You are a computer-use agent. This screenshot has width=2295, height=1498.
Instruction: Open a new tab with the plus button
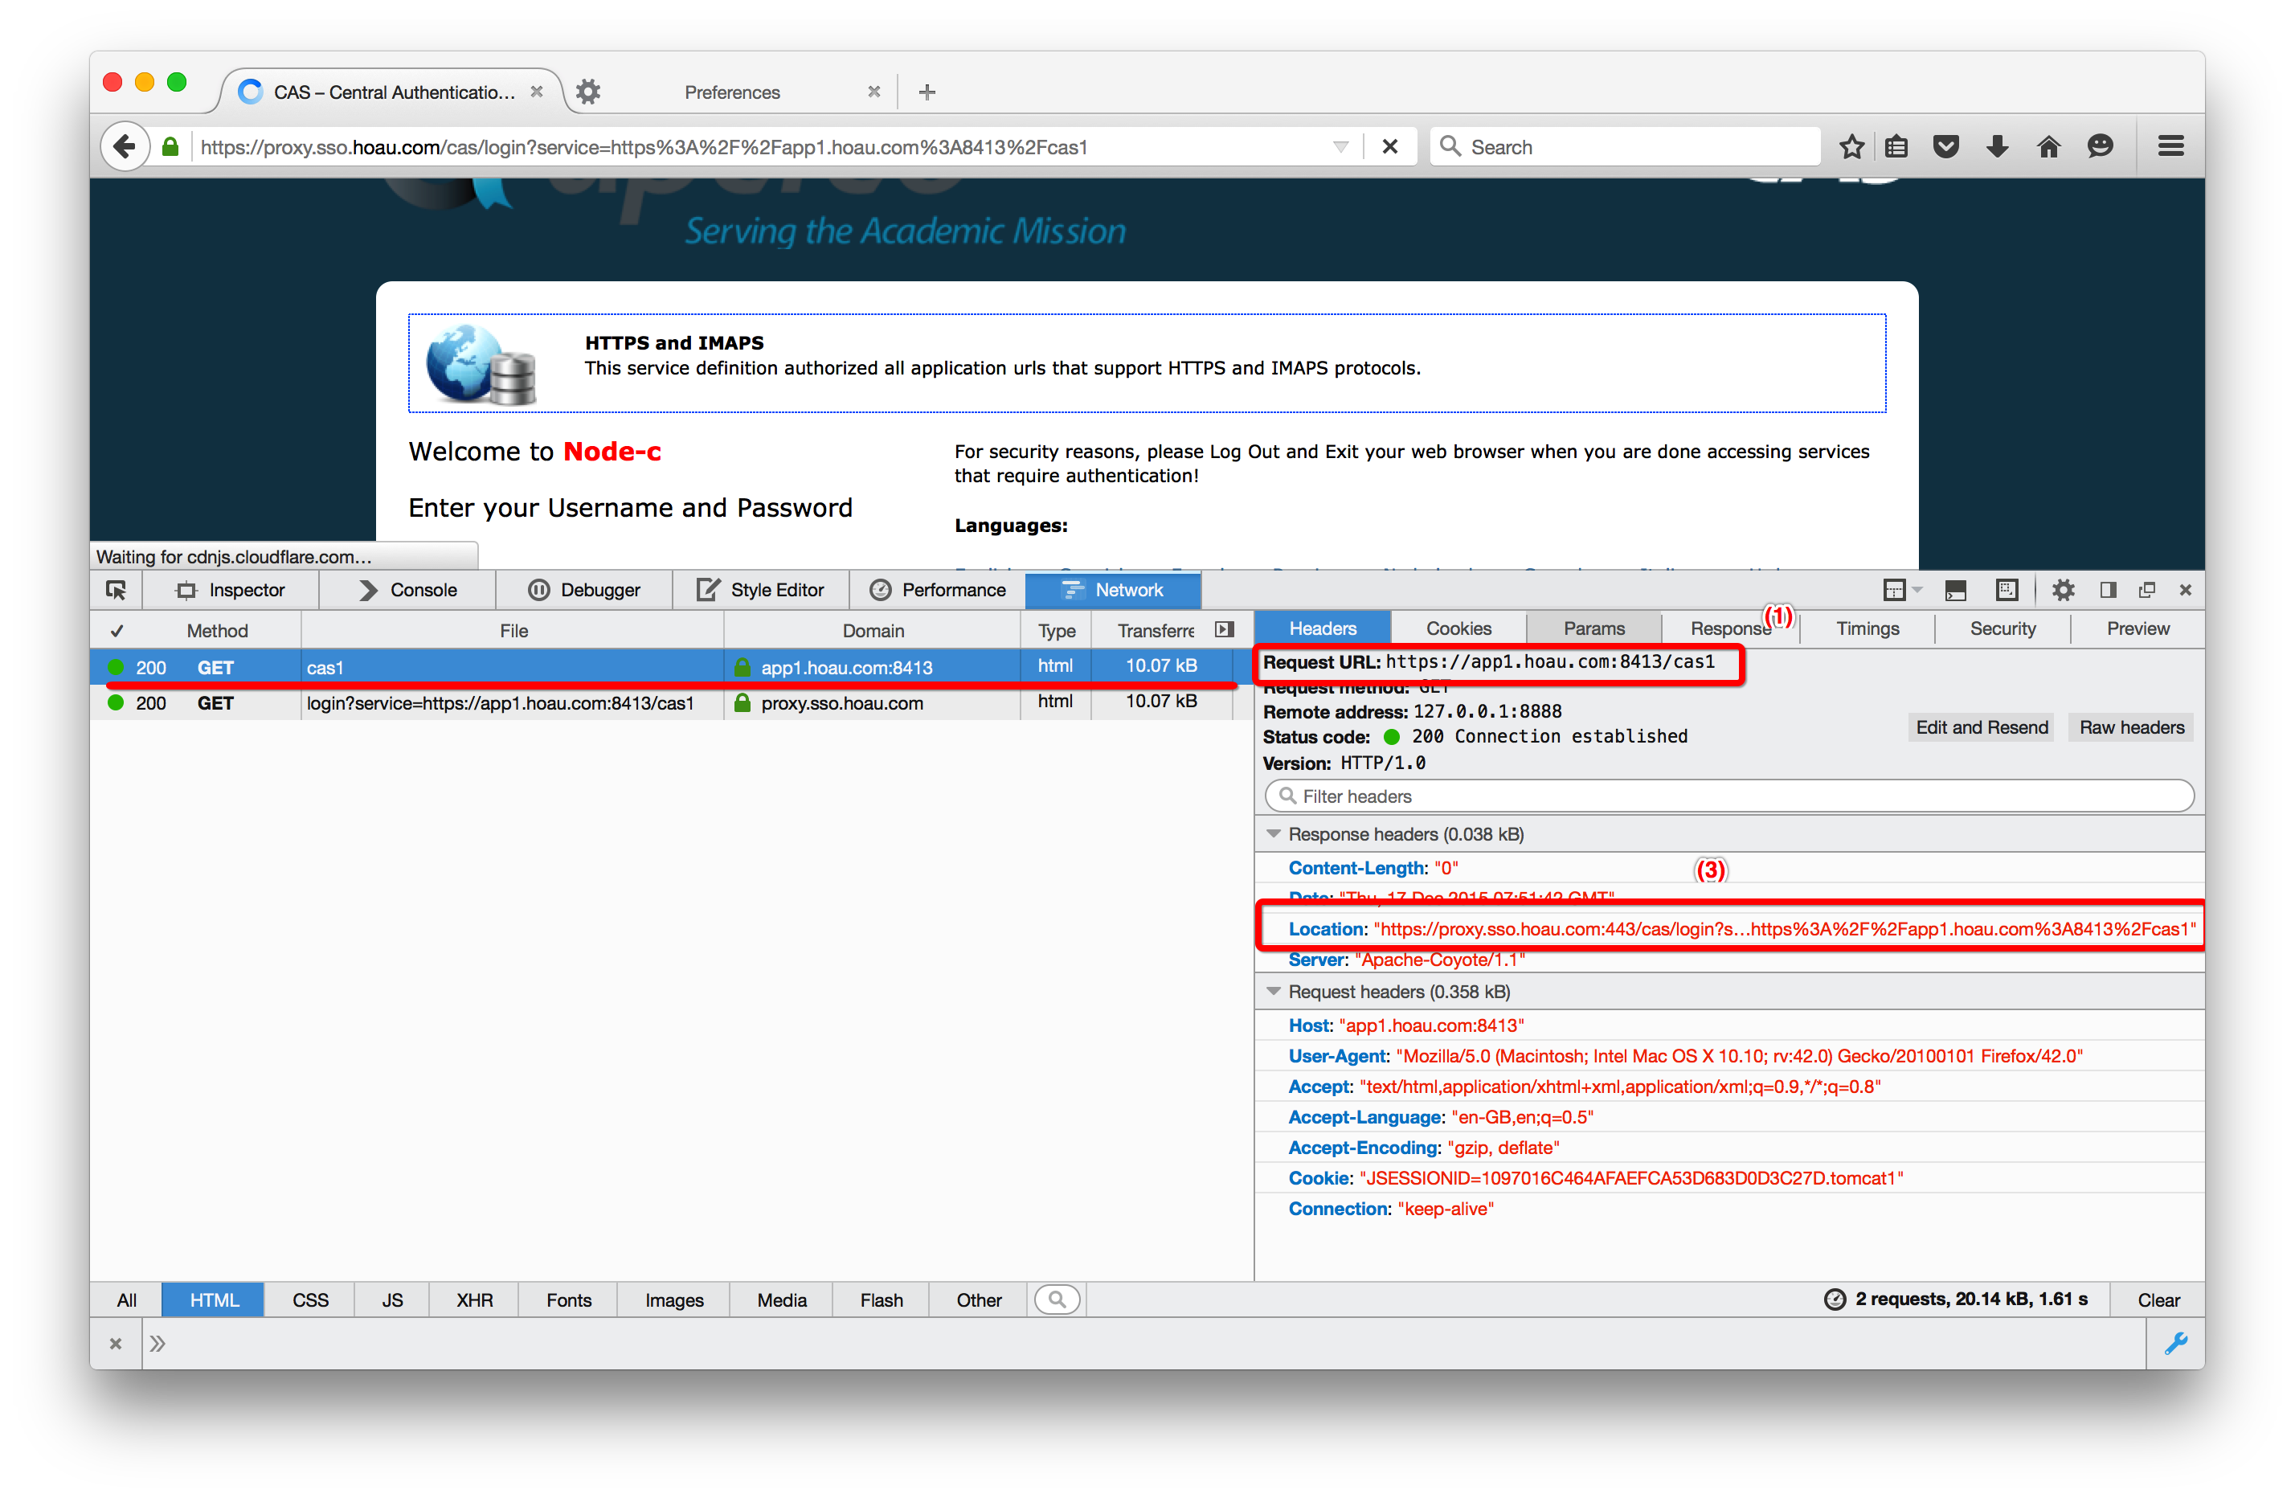click(927, 92)
